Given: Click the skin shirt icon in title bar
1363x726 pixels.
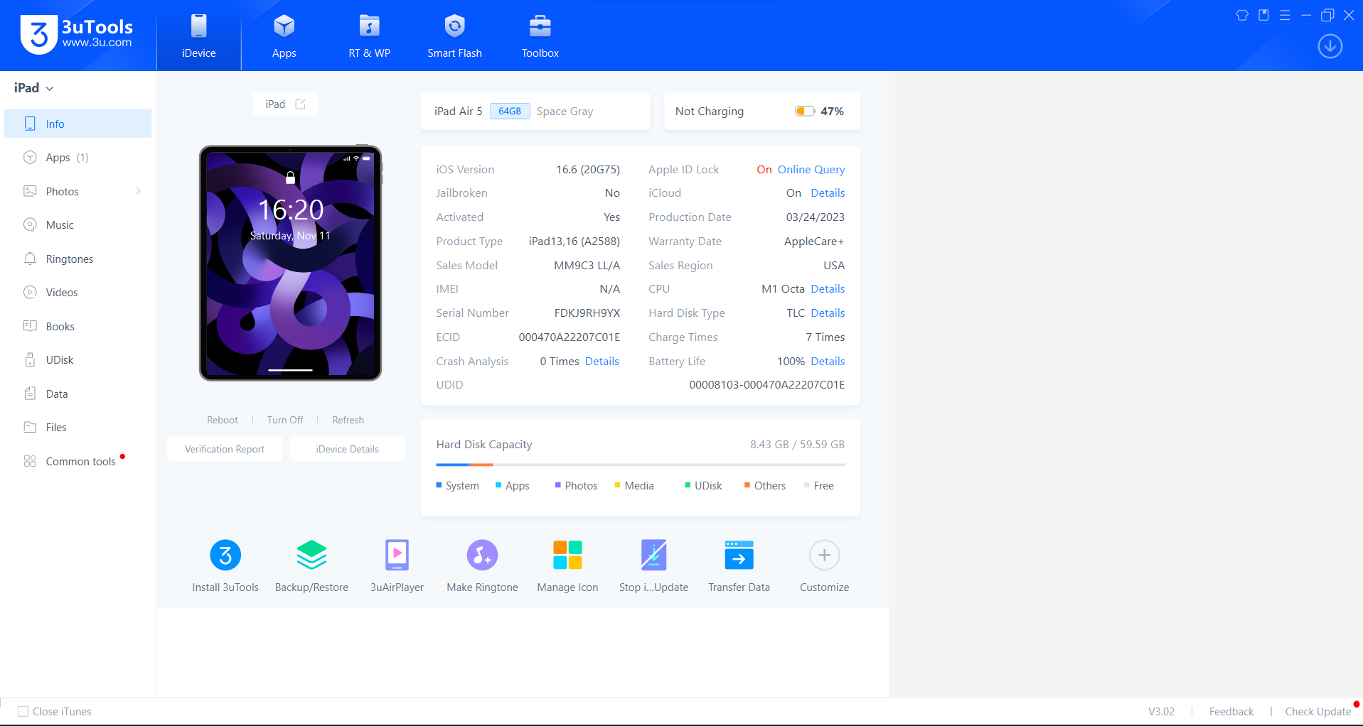Looking at the screenshot, I should click(1242, 15).
